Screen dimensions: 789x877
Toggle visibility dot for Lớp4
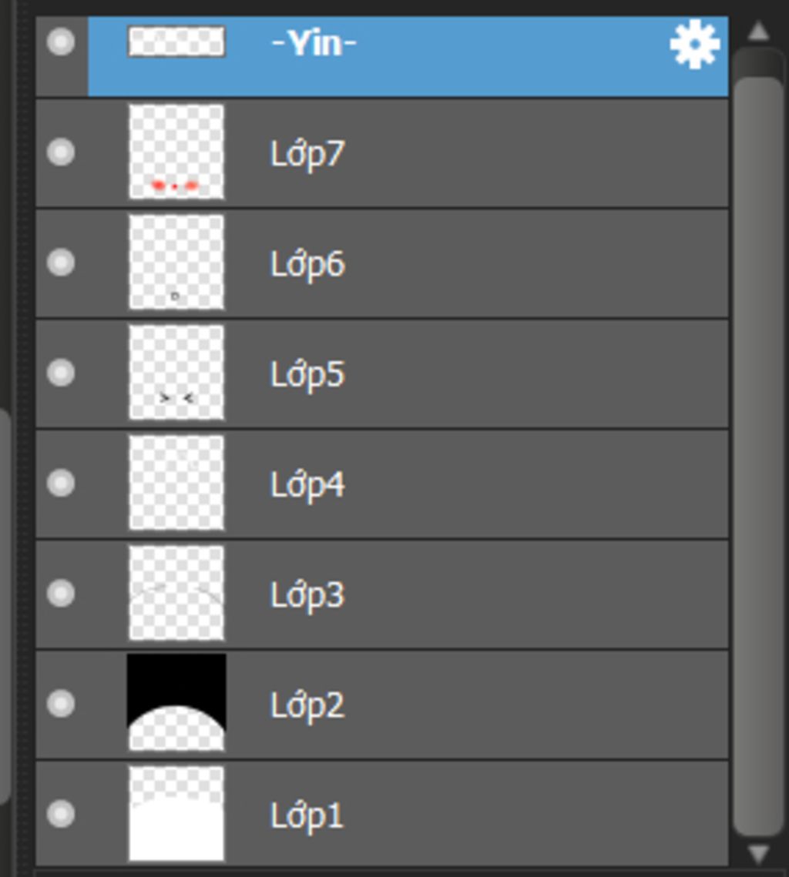click(x=61, y=483)
